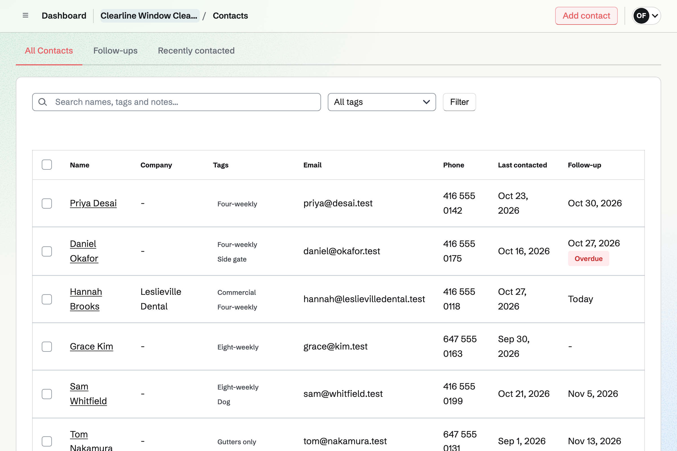Expand the account chevron beside OF avatar

[655, 16]
